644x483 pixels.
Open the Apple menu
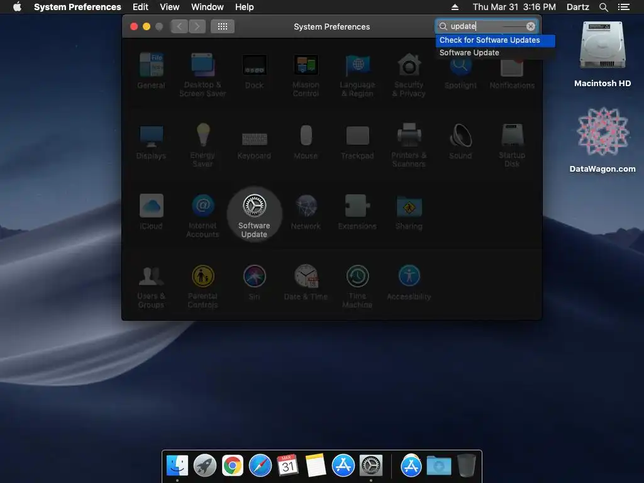tap(17, 7)
